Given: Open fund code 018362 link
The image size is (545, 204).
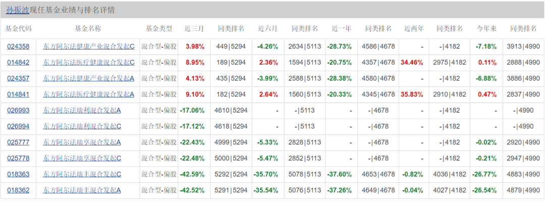Looking at the screenshot, I should coord(18,190).
